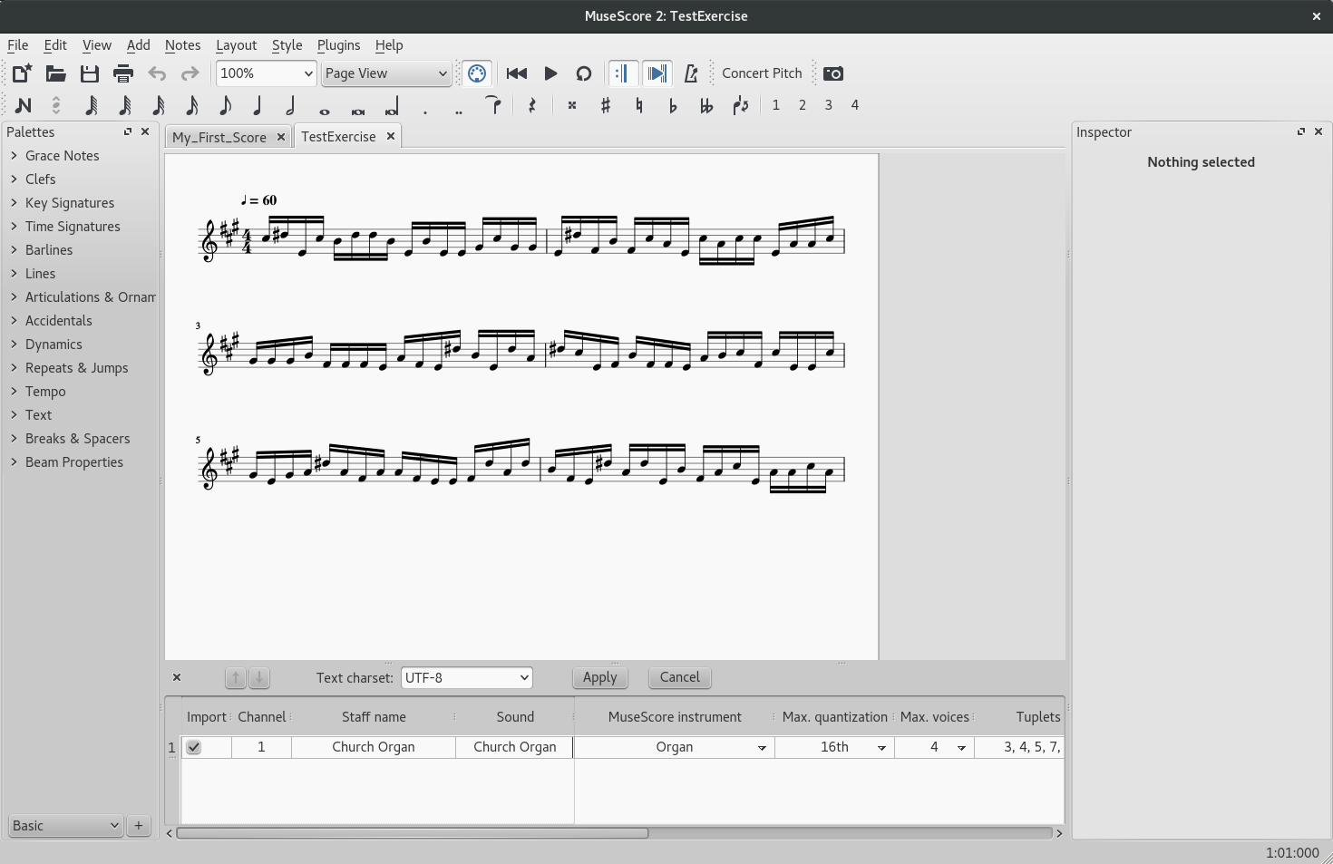The width and height of the screenshot is (1333, 864).
Task: Click the metronome icon
Action: pos(691,73)
